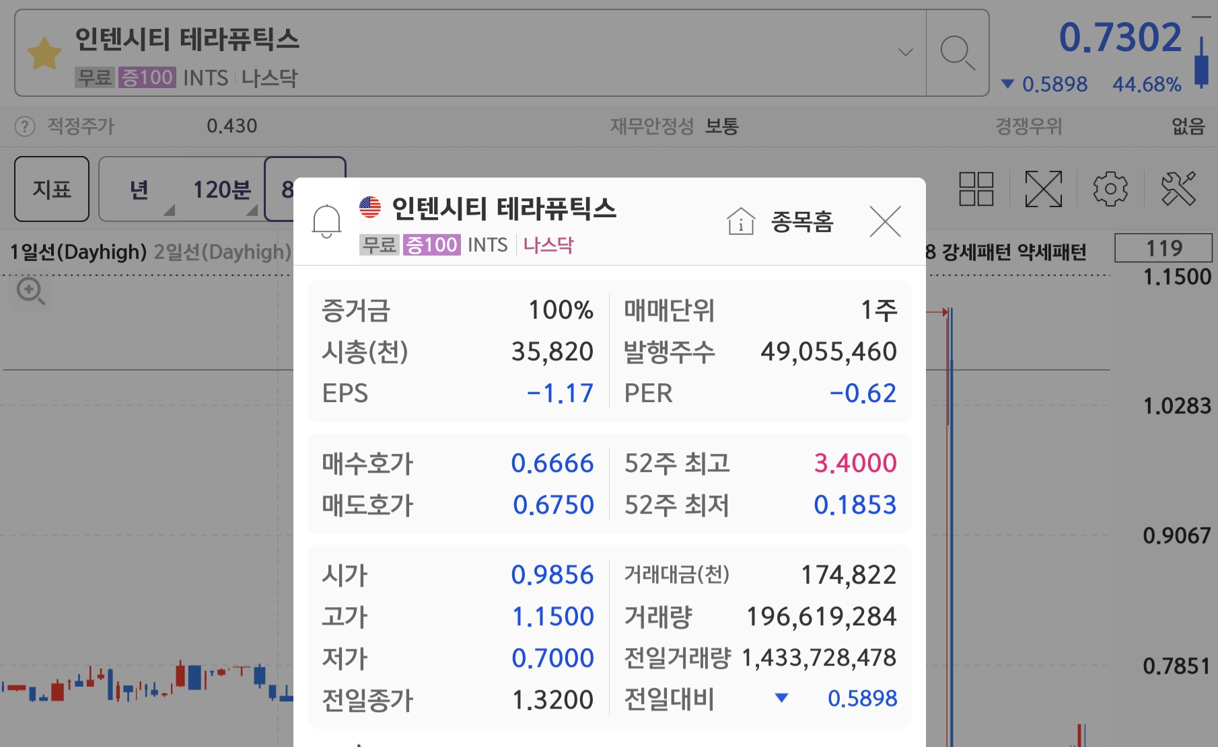Click the 52주 최고 value 3.4000
The image size is (1218, 747).
click(x=855, y=463)
